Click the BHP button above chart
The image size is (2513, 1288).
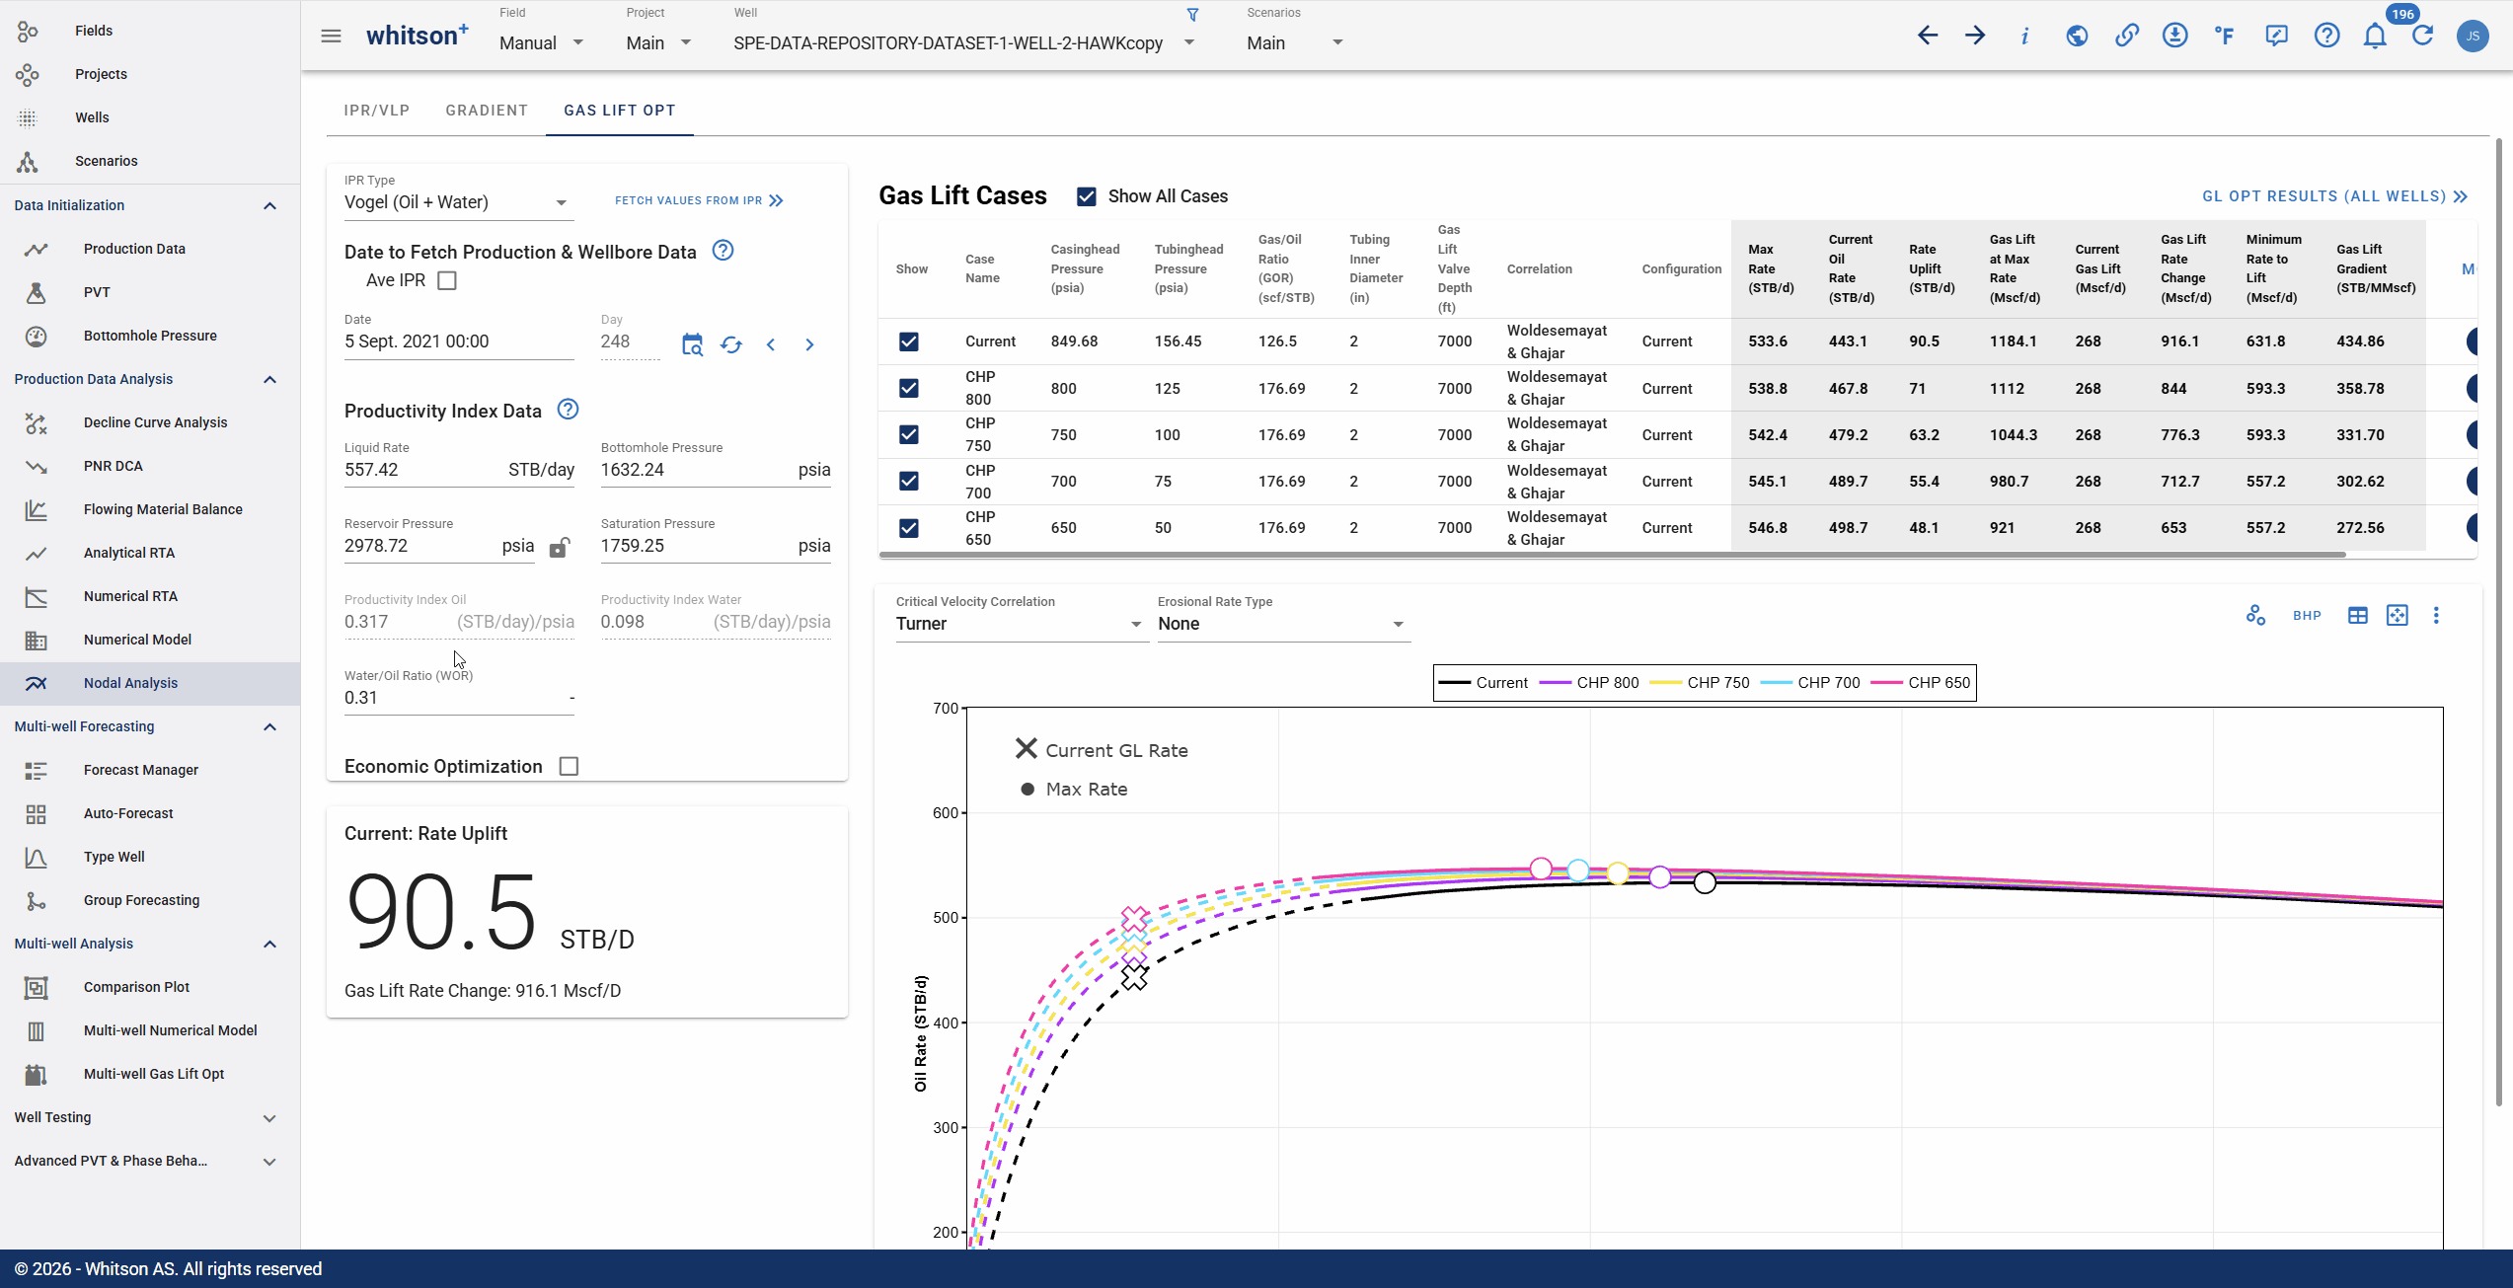coord(2307,616)
